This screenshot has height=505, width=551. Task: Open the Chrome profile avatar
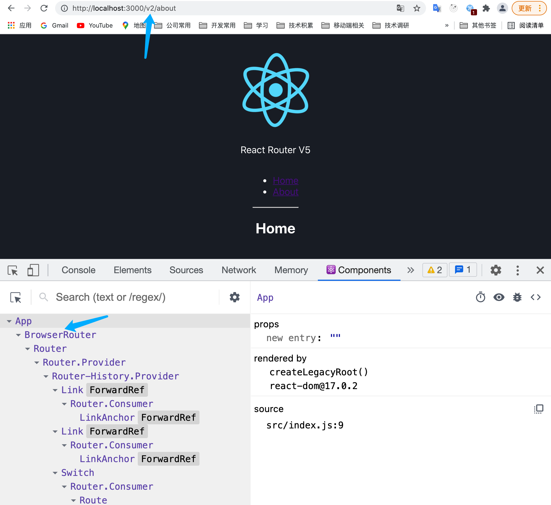502,8
